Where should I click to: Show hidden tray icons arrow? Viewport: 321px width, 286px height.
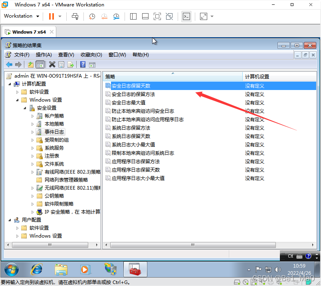[x=249, y=270]
